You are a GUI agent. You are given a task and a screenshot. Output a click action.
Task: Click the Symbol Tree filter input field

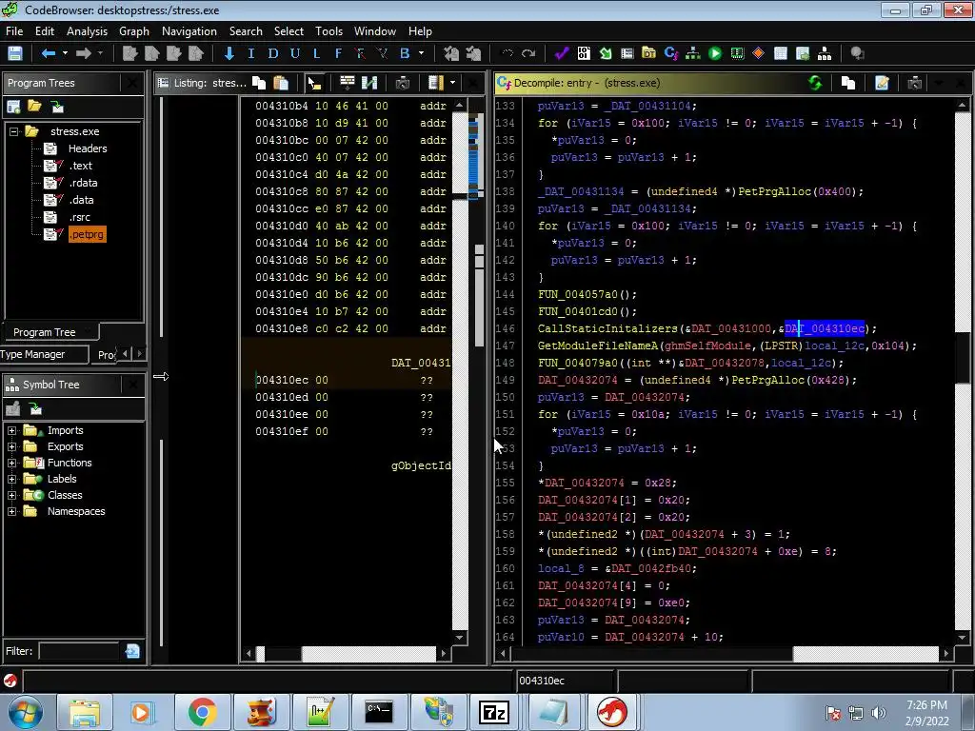79,651
